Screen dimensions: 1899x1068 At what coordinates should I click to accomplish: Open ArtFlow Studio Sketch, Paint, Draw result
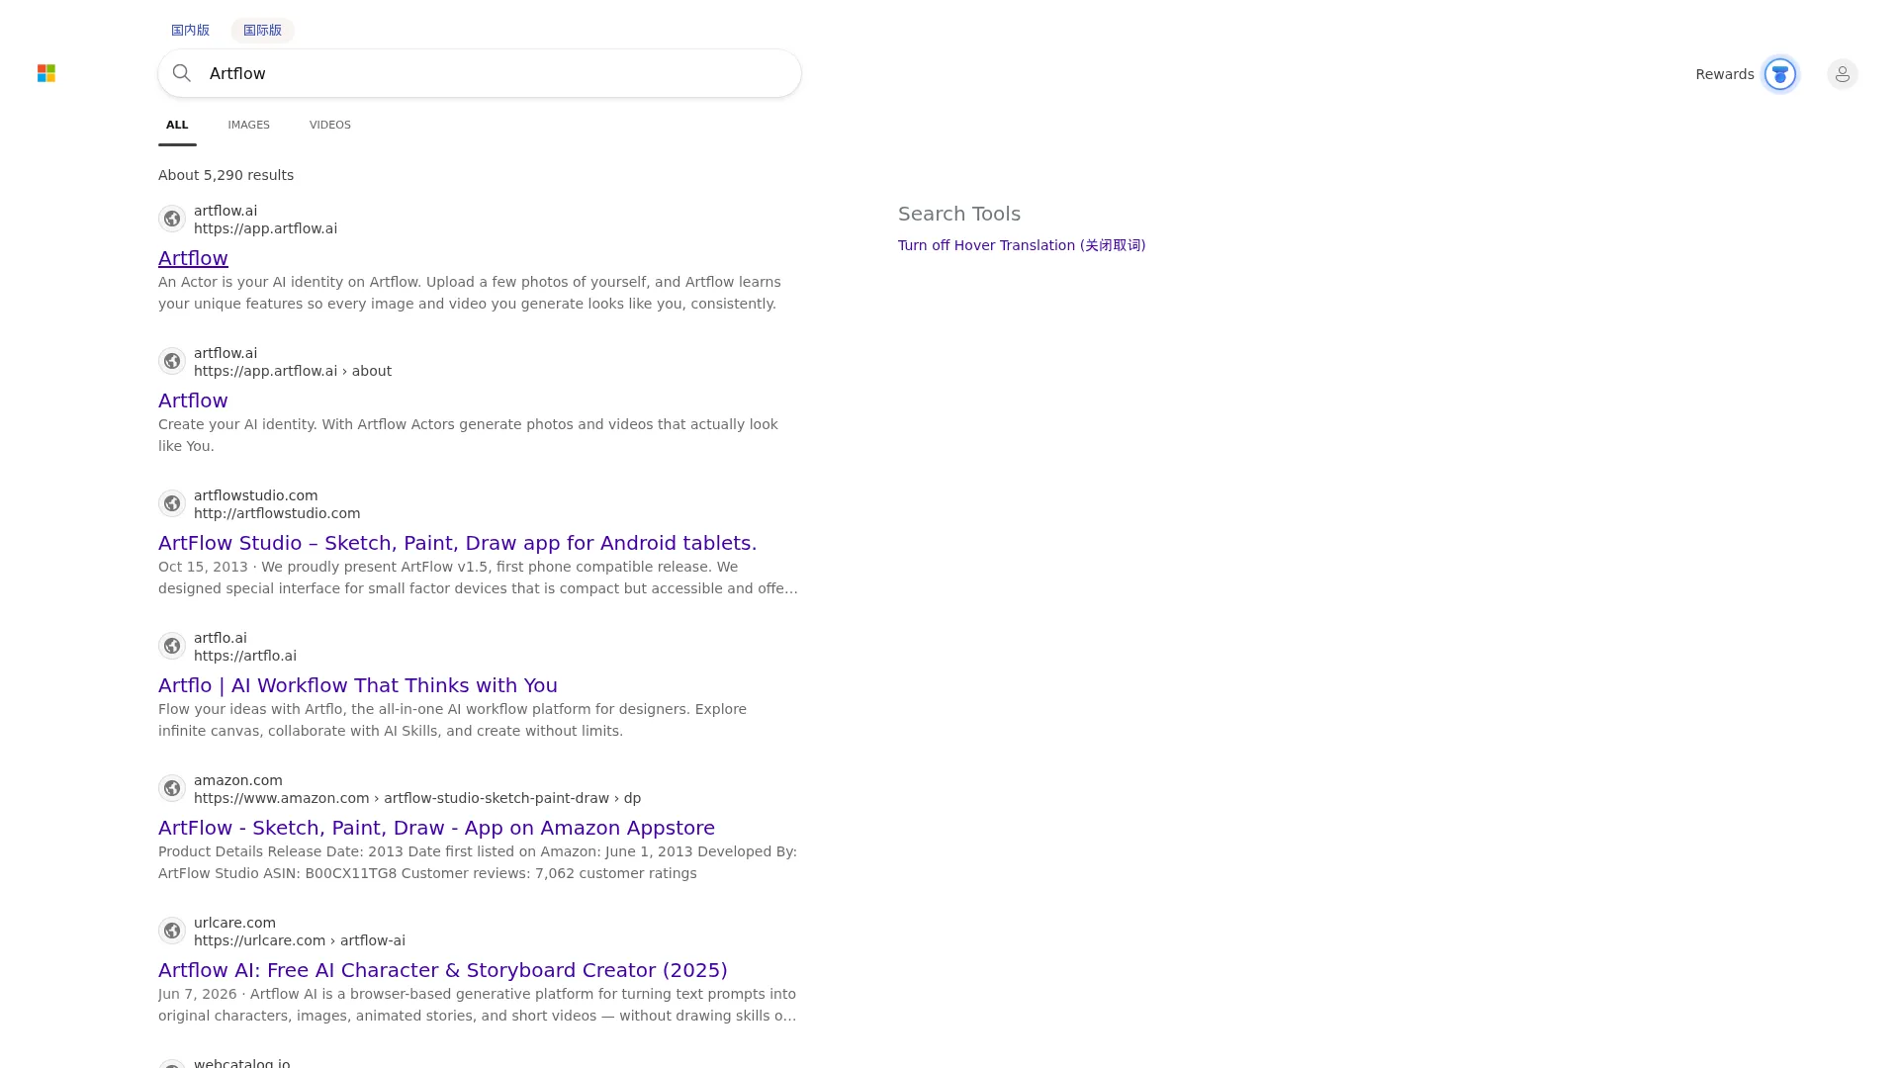457,543
